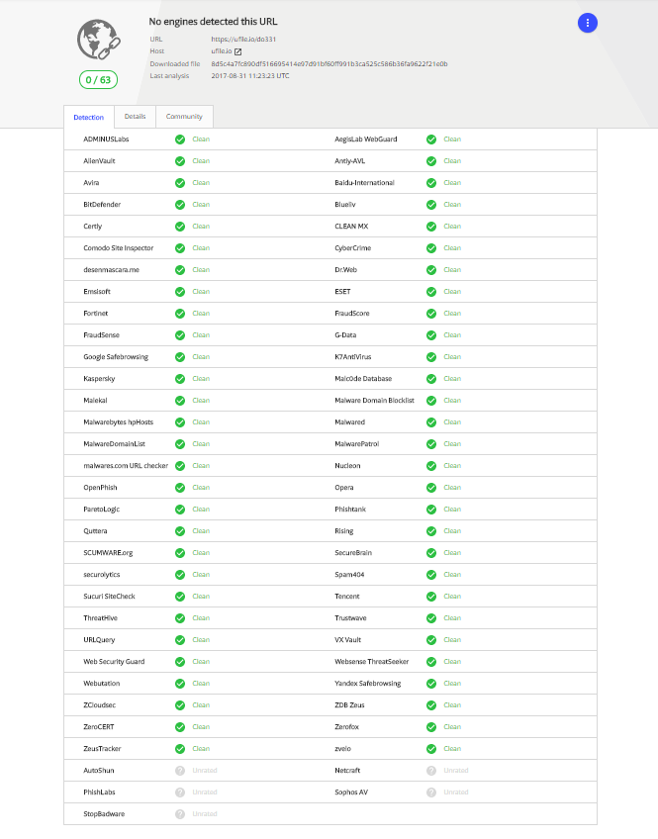This screenshot has width=658, height=839.
Task: Click the grey question icon for Sophos AV
Action: [x=431, y=792]
